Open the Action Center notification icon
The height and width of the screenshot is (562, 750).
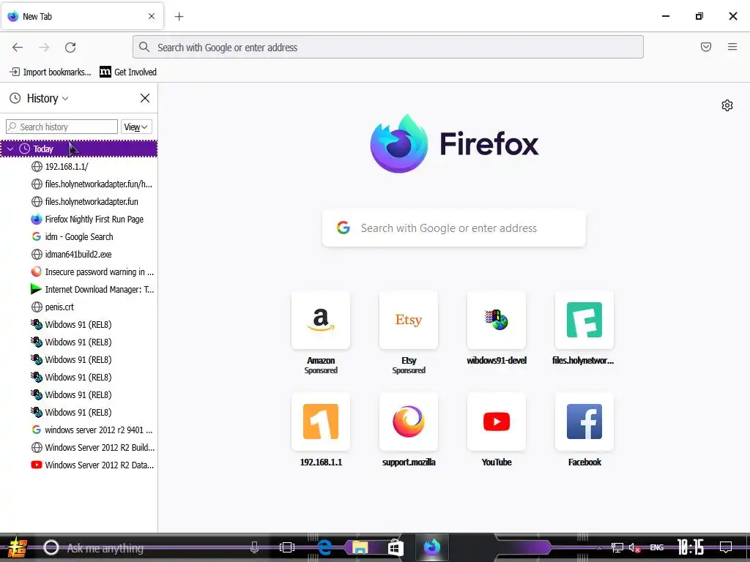[726, 547]
